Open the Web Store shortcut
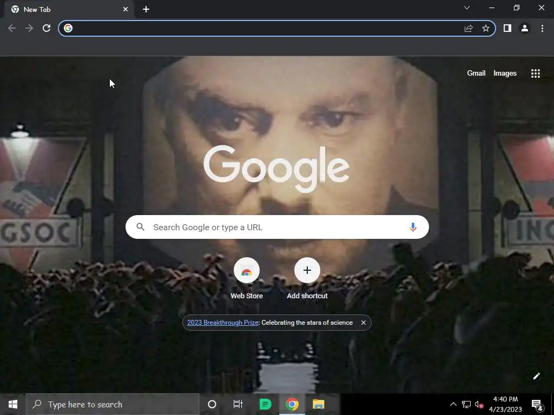 tap(247, 278)
